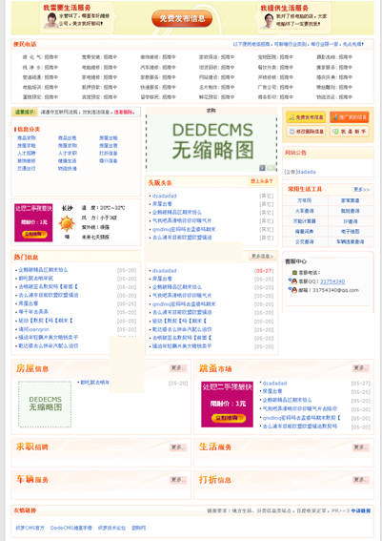Open 更多>> in 常用生活工具 panel
Viewport: 382px width, 541px height.
361,190
